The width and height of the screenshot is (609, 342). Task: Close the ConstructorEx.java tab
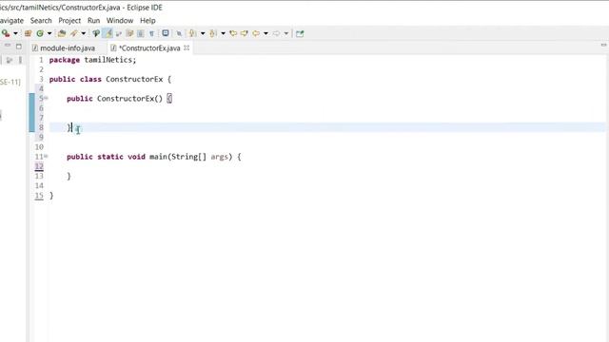point(187,47)
